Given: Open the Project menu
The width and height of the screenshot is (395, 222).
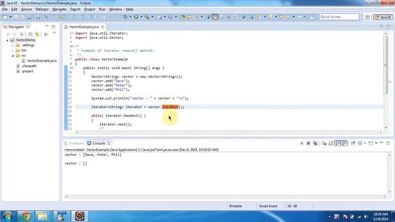Looking at the screenshot, I should click(89, 9).
